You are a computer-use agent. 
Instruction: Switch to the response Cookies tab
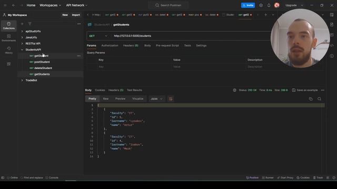coord(100,90)
